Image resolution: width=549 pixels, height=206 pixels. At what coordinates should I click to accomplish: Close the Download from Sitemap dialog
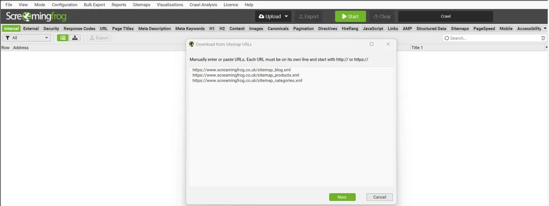tap(388, 44)
